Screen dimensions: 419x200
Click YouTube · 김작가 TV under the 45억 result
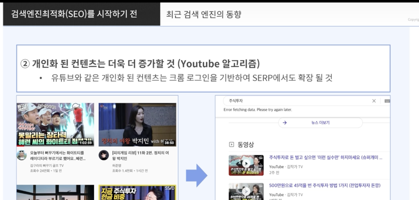click(x=286, y=195)
